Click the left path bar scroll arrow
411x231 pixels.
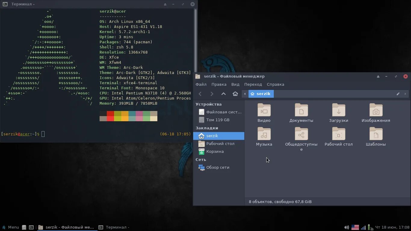[245, 94]
